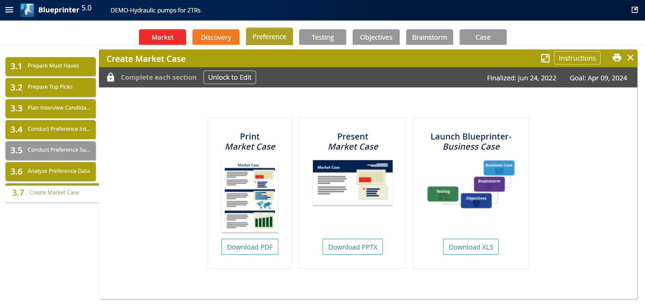Click the Create Market Case panel title

click(146, 59)
